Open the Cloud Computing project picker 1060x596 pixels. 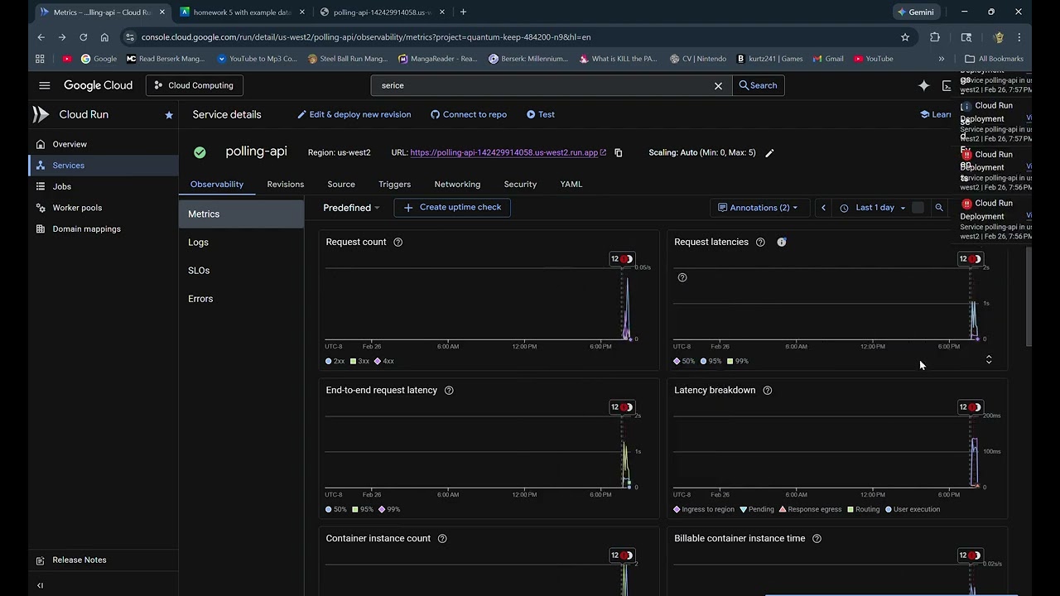pos(195,85)
